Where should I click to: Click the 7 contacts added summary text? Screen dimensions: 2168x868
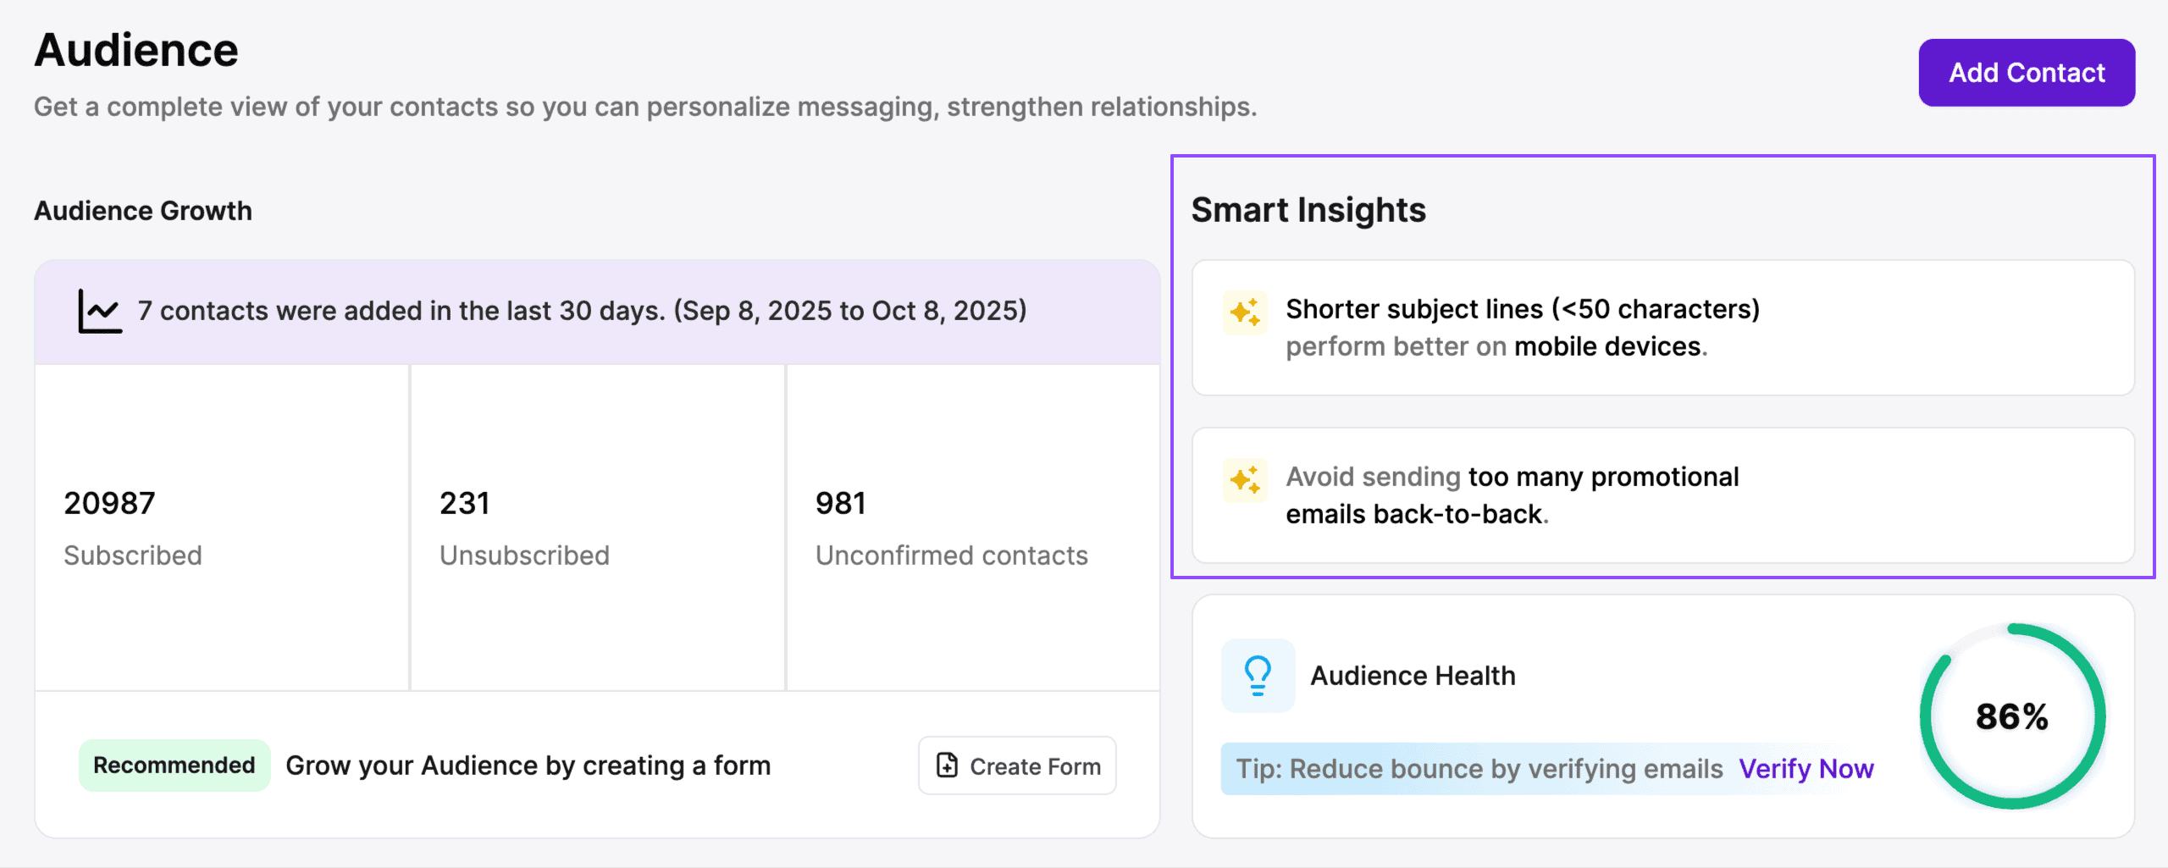[x=582, y=311]
